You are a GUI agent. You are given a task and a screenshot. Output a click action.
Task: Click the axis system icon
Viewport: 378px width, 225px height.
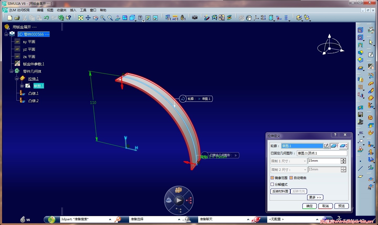point(256,18)
